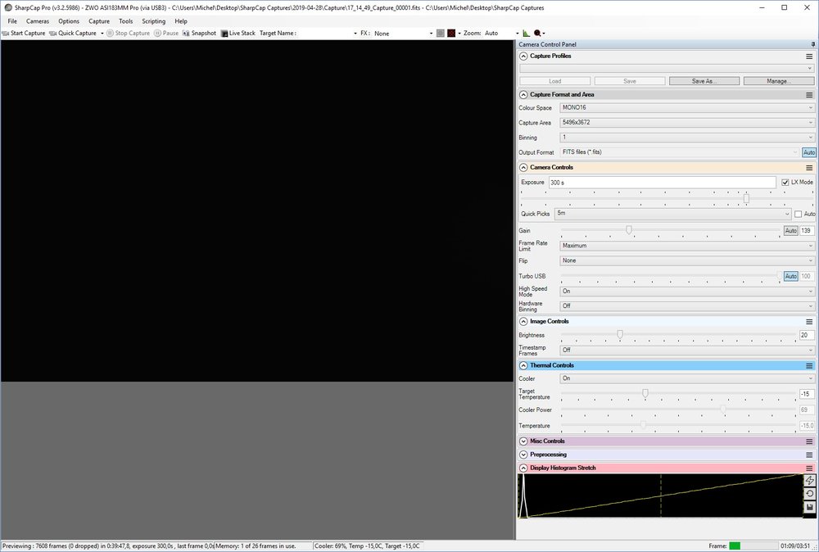Open the Binning dropdown
This screenshot has height=552, width=819.
click(687, 138)
